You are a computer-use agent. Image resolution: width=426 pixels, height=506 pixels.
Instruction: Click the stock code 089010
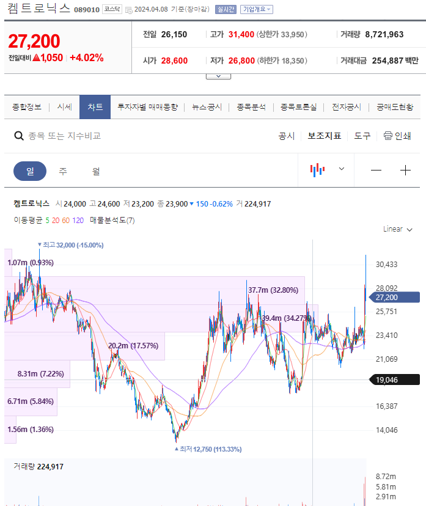tap(87, 10)
